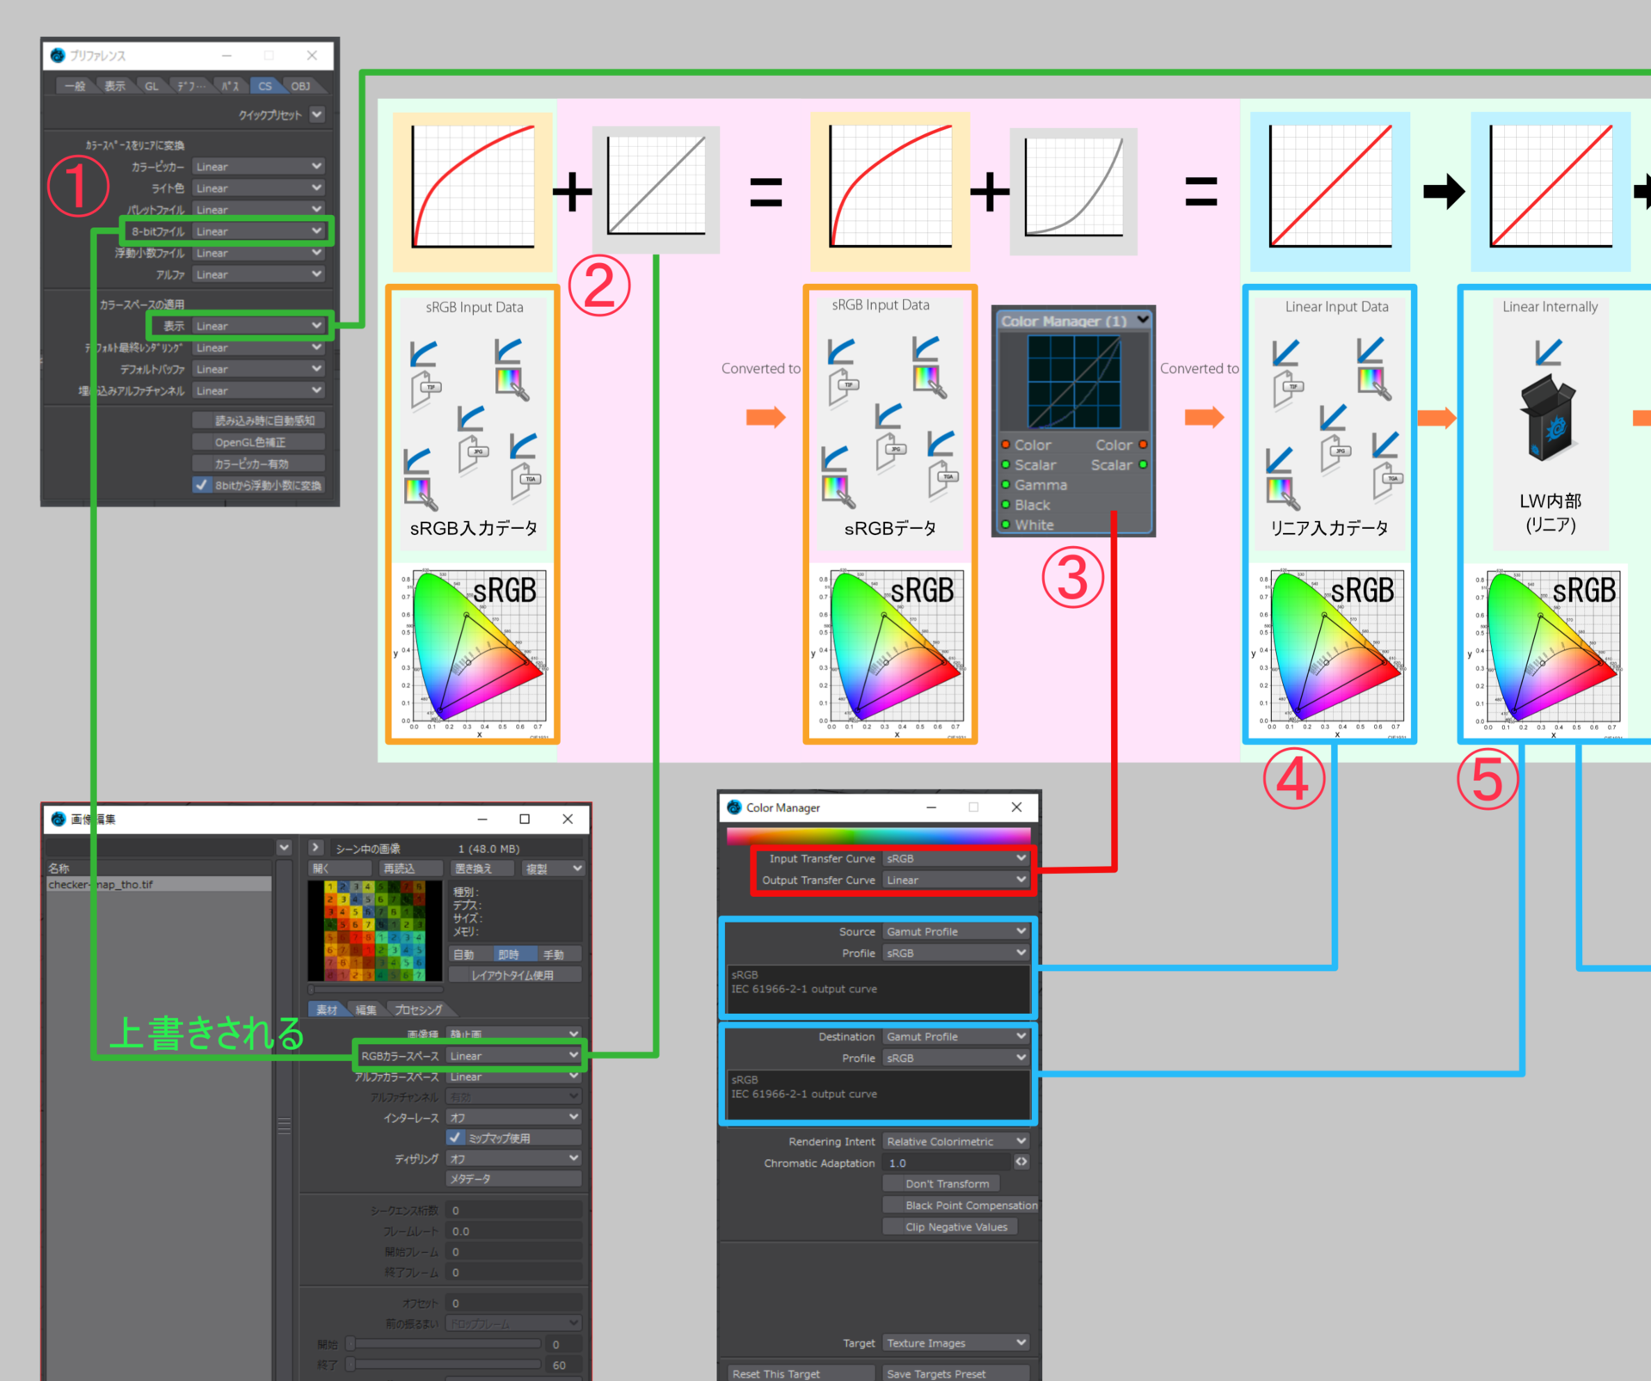Open the Input Transfer Curve dropdown
The image size is (1651, 1381).
[x=955, y=858]
